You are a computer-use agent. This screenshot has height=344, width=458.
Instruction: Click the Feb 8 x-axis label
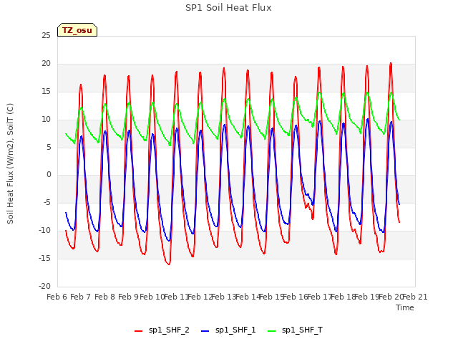click(104, 297)
